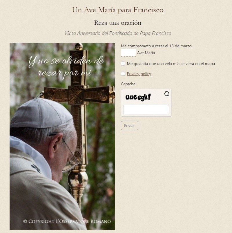This screenshot has height=233, width=232.
Task: Click the 'Un Ave María para Francisco' title
Action: pyautogui.click(x=118, y=10)
